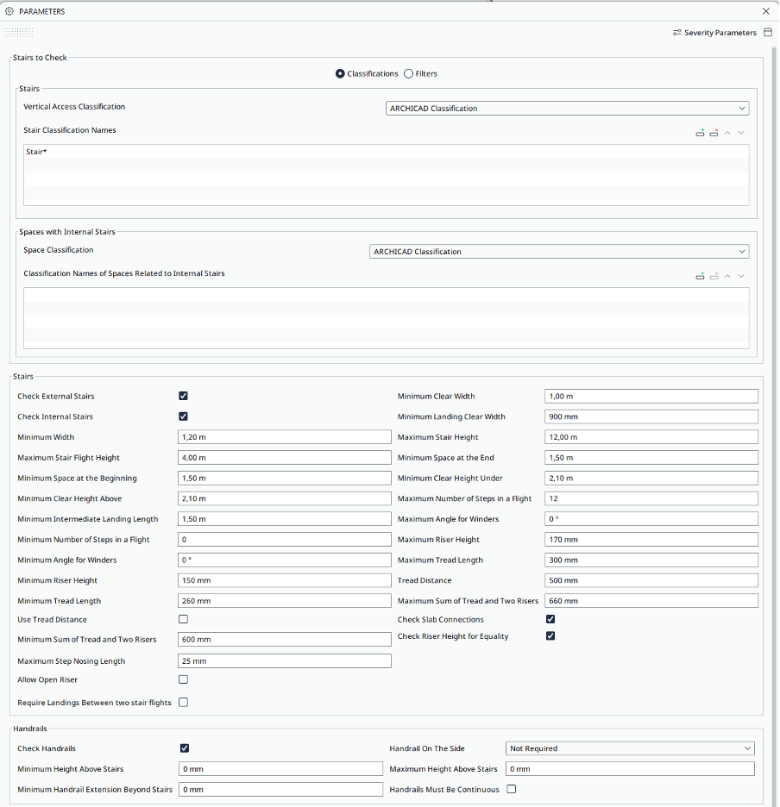780x807 pixels.
Task: Move stair classification row up
Action: (x=727, y=133)
